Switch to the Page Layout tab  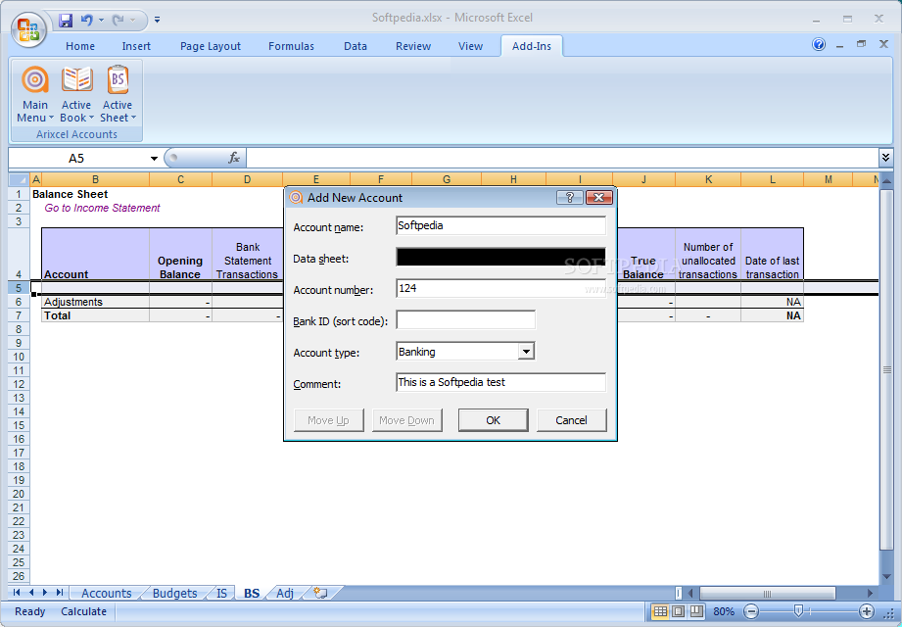coord(210,46)
